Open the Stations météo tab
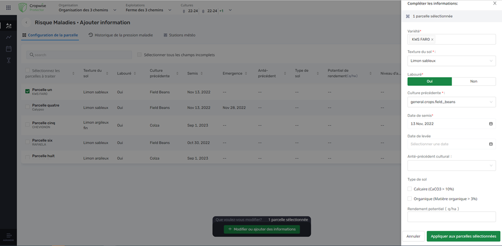 pos(179,35)
